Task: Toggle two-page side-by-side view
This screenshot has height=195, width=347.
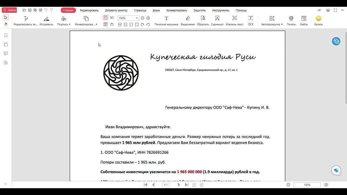Action: point(105,24)
